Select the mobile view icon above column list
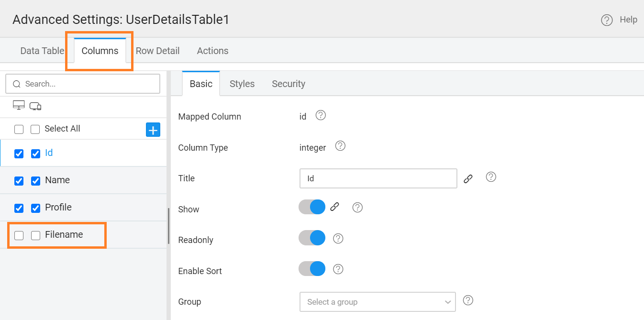The image size is (644, 320). (35, 106)
